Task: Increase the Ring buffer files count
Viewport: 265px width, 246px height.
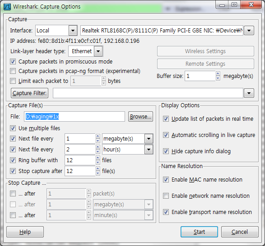Action: [98, 158]
